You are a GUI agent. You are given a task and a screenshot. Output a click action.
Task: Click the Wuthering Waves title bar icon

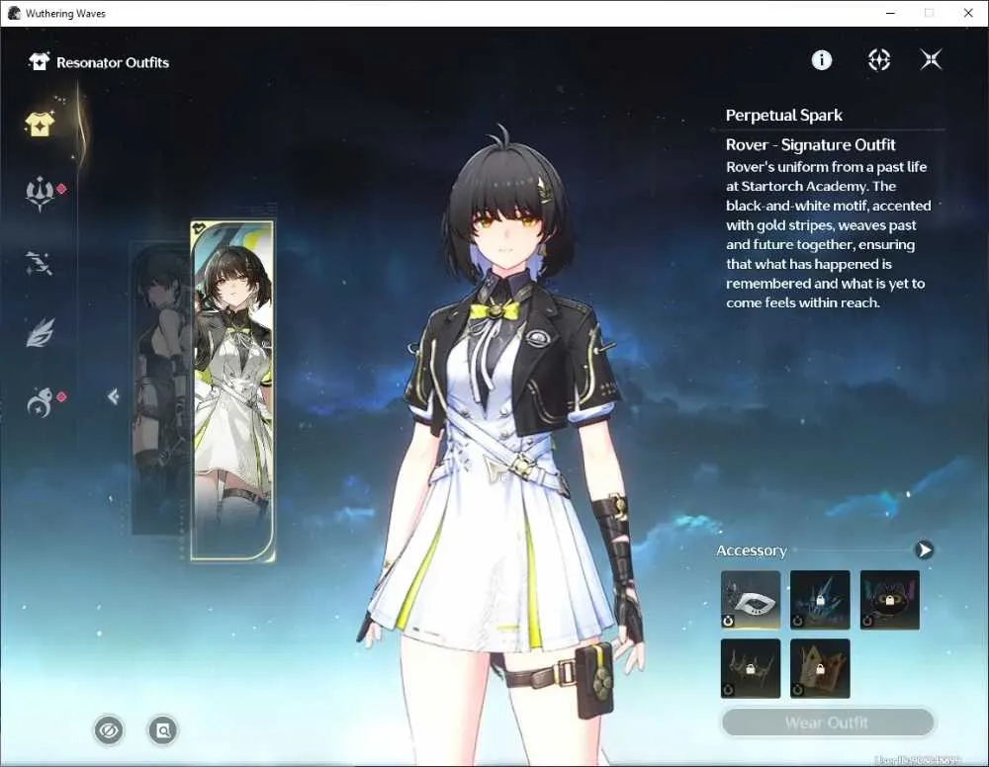tap(14, 13)
